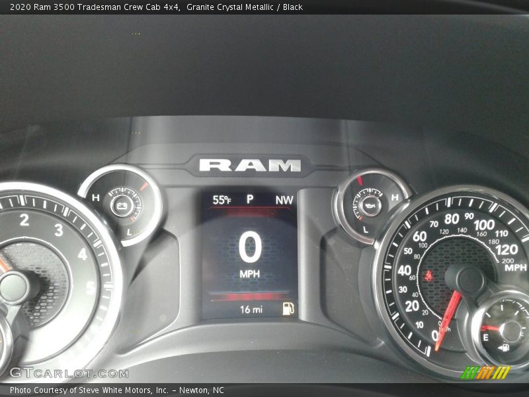Tap the H label on voltage gauge
This screenshot has width=529, height=397.
[x=96, y=197]
